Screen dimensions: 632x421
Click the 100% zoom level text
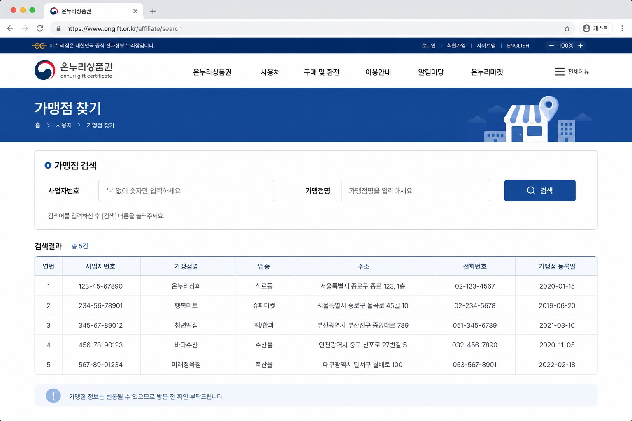point(566,46)
